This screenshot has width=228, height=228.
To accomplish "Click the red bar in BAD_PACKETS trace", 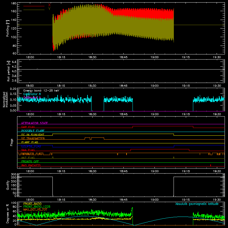I will tap(211, 165).
